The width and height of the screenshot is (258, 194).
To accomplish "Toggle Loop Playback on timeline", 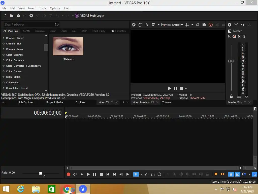I will (75, 174).
